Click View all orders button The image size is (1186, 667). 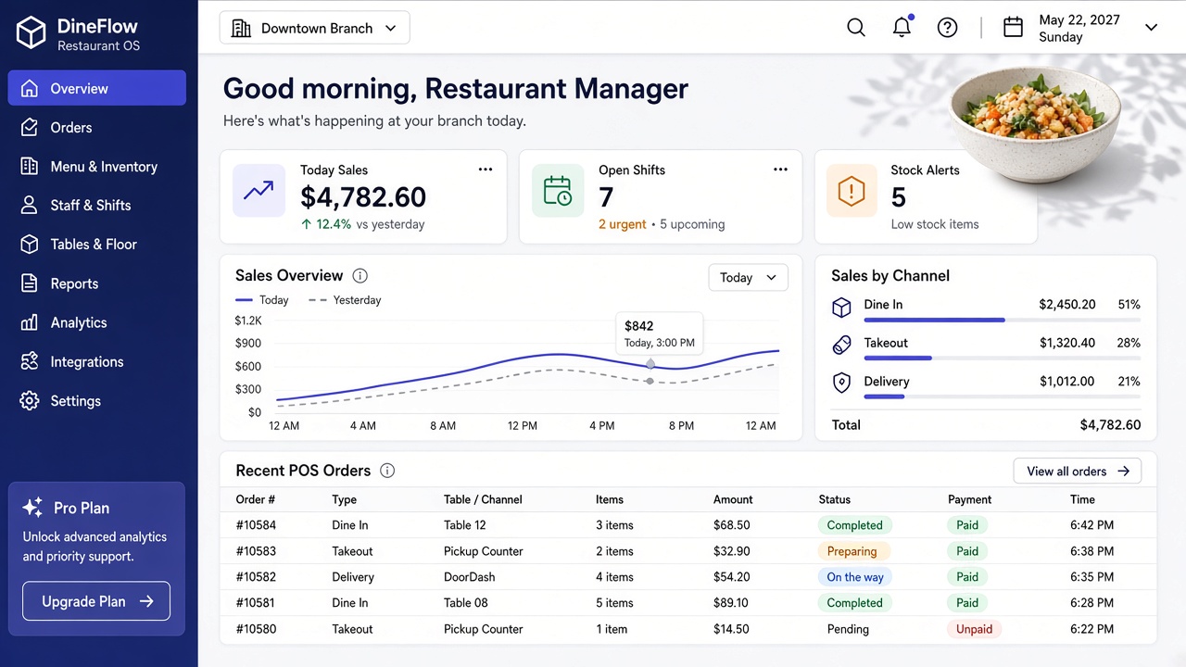click(1078, 471)
